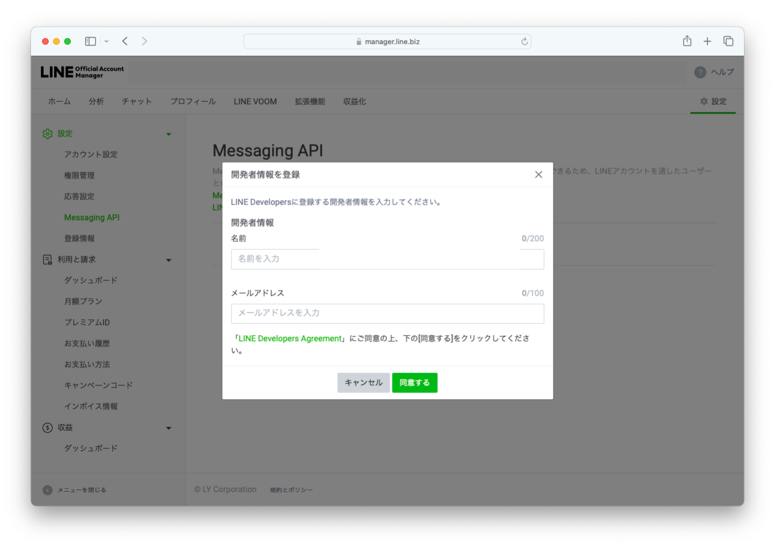Open a new tab with plus icon

(707, 41)
